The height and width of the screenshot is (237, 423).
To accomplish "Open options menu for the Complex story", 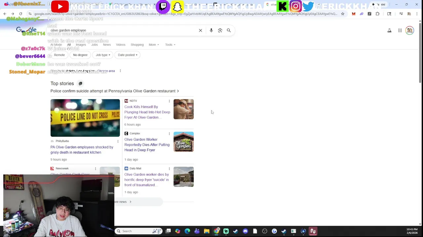I will click(x=169, y=134).
